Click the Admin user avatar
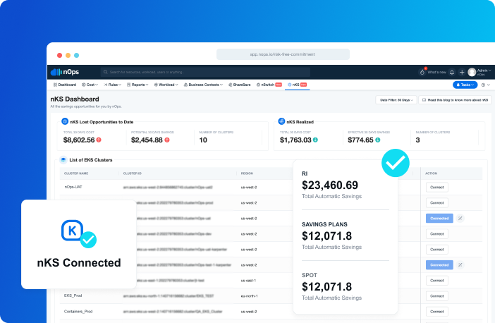Image resolution: width=495 pixels, height=323 pixels. tap(472, 73)
